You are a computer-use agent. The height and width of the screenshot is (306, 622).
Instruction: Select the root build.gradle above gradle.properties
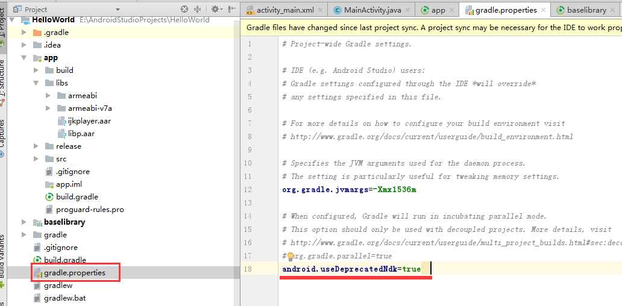click(65, 260)
